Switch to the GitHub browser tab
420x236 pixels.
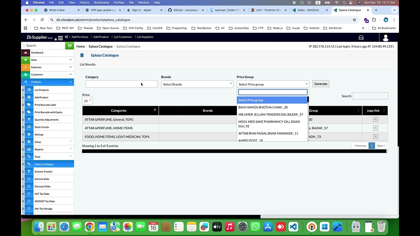click(x=186, y=10)
